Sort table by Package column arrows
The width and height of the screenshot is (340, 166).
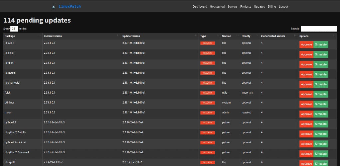click(x=40, y=36)
